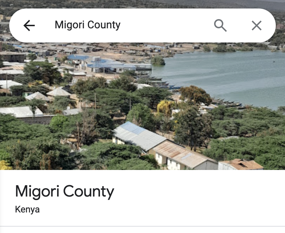Click the dense green trees at photo bottom-left
285x233 pixels.
[27, 145]
